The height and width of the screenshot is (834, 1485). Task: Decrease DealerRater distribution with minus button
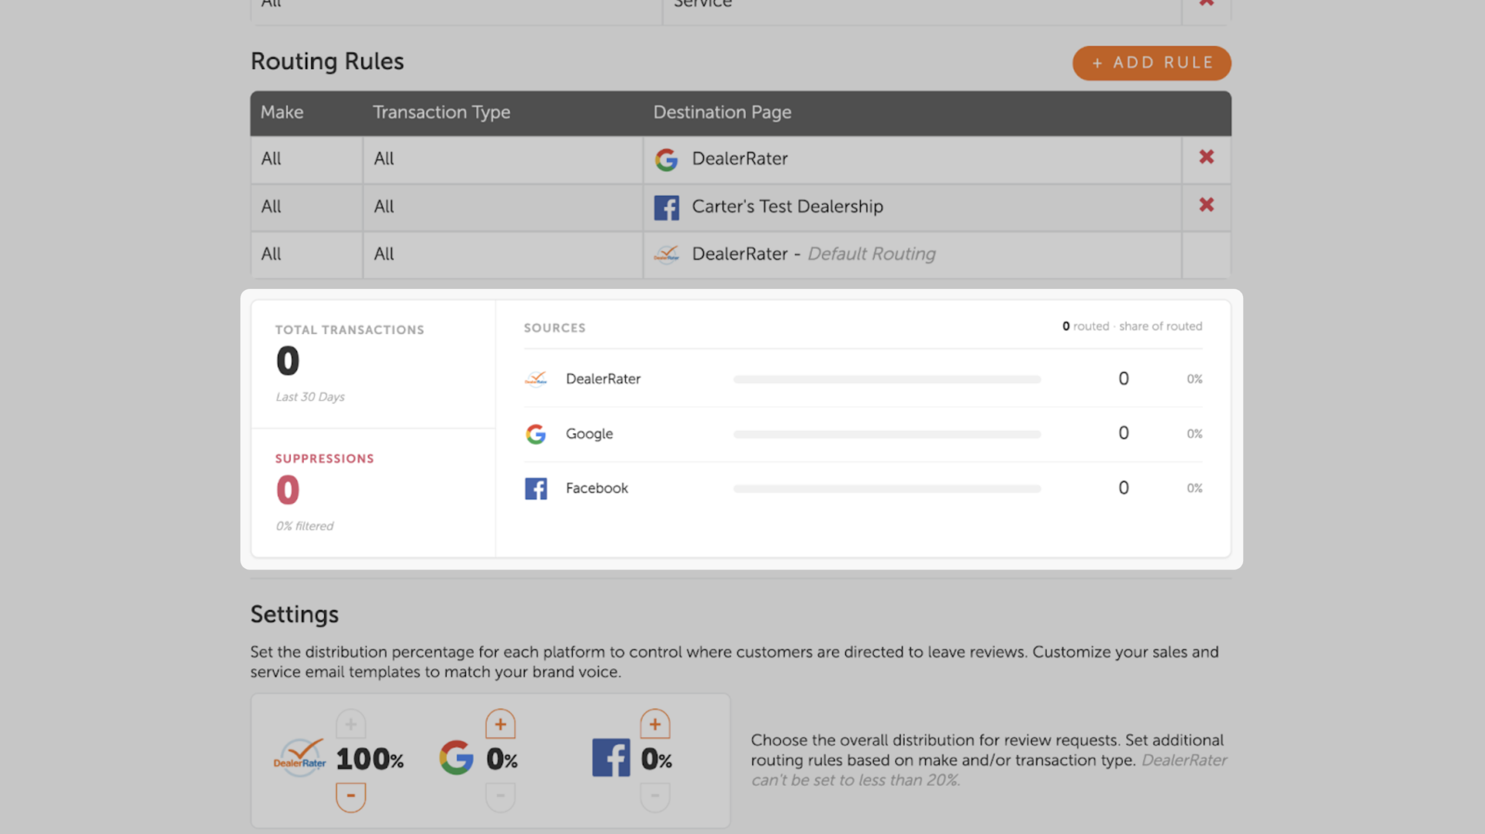tap(351, 797)
